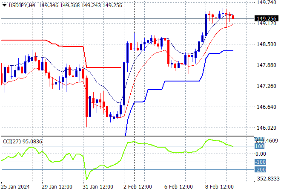Open the chart menu triangle beside USDJPY
This screenshot has width=281, height=192.
click(x=5, y=6)
